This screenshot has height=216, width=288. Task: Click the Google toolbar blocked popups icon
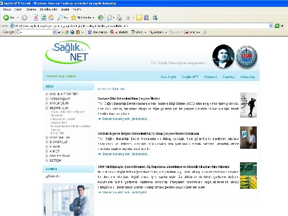112,32
